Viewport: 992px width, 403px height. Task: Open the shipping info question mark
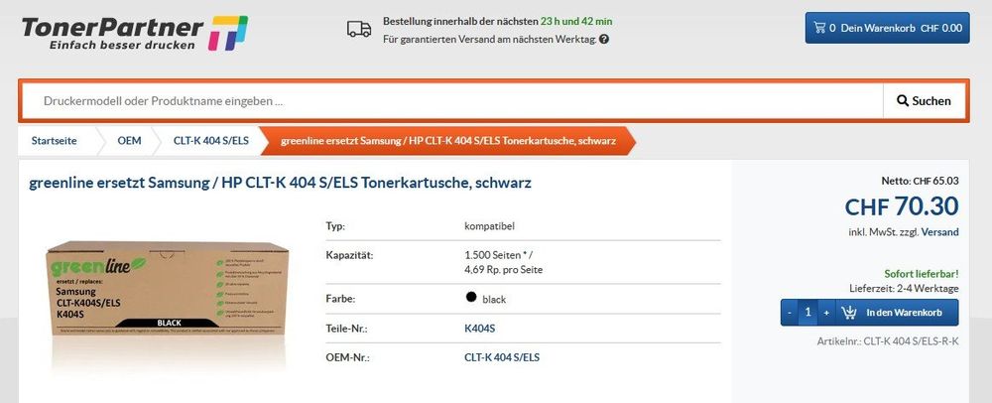pyautogui.click(x=604, y=40)
